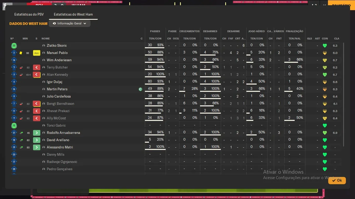Click David Arellano's green substituted-on arrow button
Screen dimensions: 355x199
[x=36, y=140]
